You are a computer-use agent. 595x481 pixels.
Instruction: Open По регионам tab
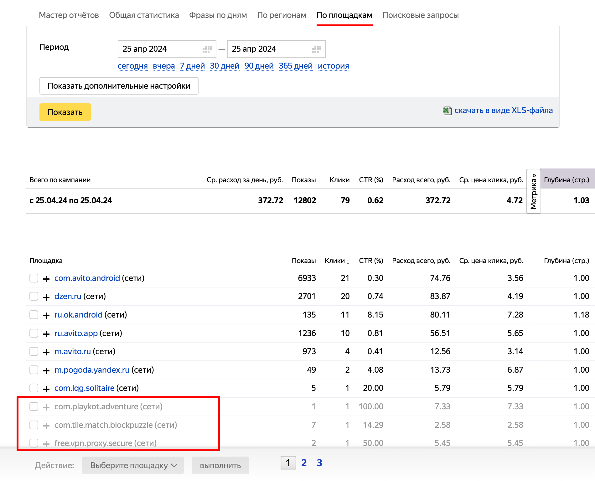tap(282, 15)
